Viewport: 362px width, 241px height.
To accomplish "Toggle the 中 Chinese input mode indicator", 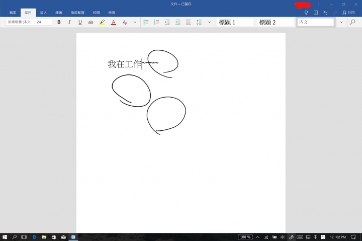I will 316,237.
